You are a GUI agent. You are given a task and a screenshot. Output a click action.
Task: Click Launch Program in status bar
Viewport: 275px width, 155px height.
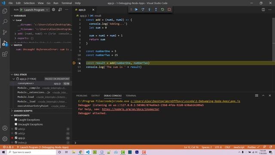click(x=43, y=147)
